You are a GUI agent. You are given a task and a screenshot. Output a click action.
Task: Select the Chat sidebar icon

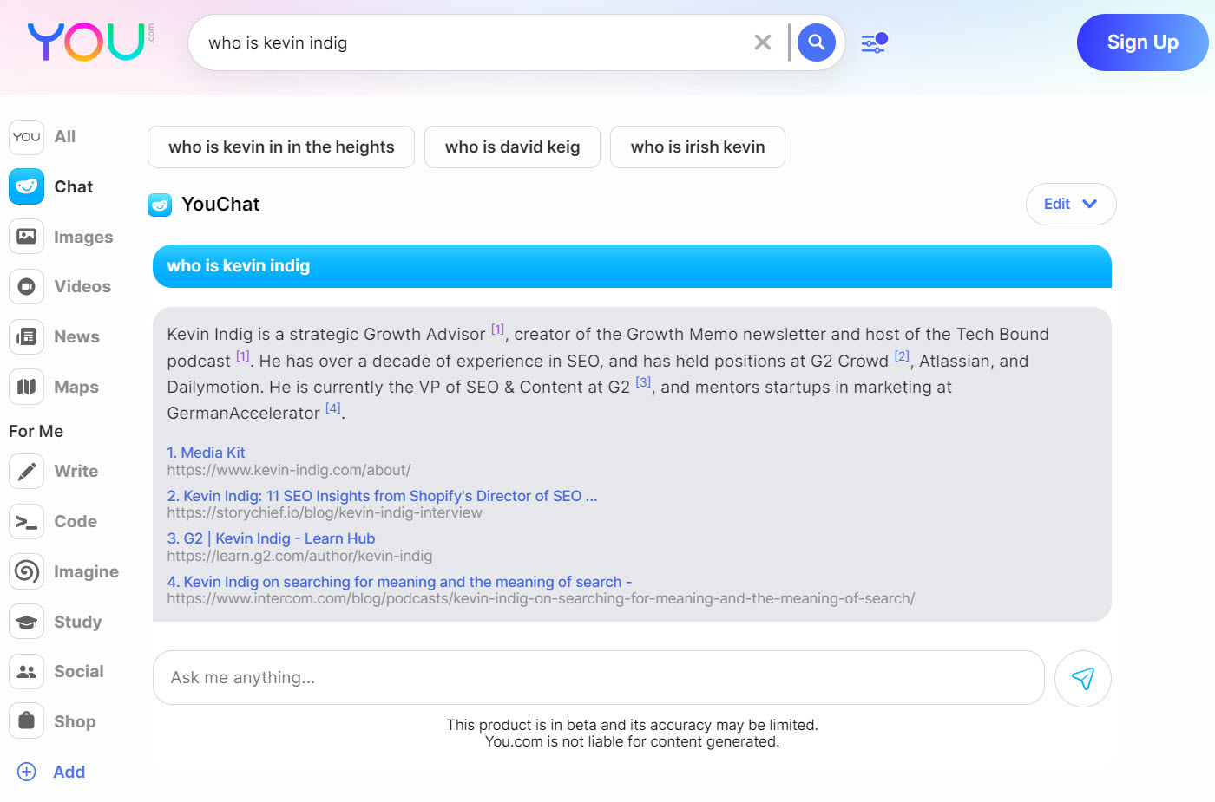(x=27, y=186)
